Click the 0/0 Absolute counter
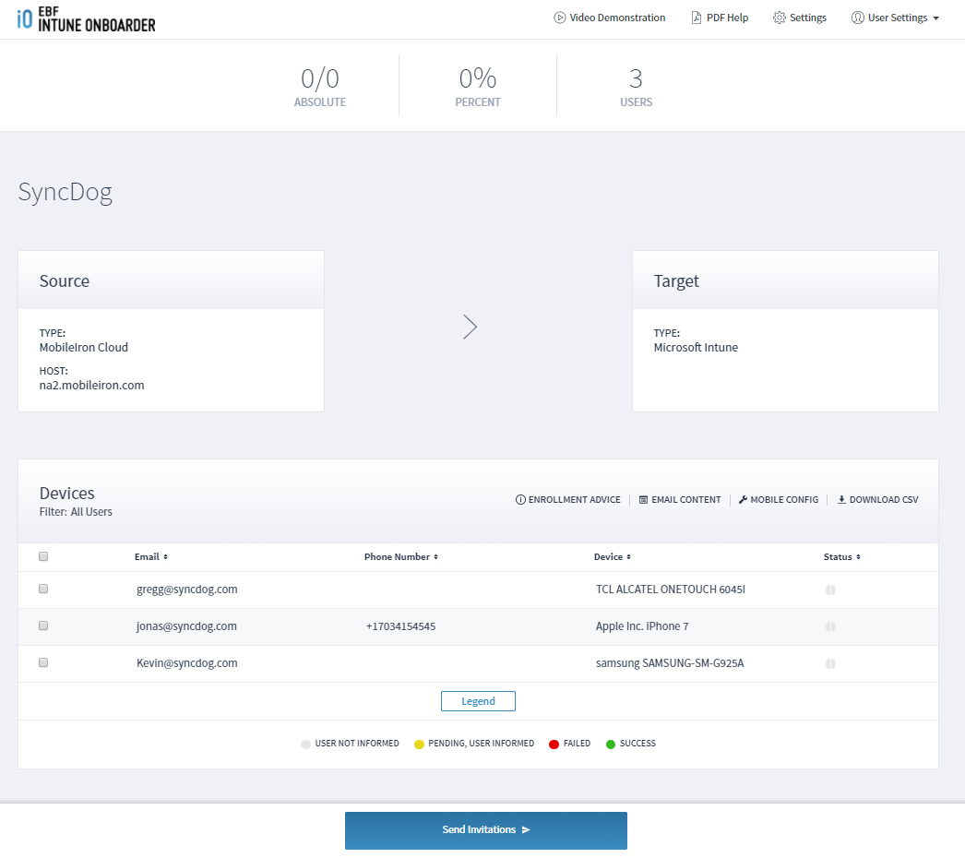965x858 pixels. [x=320, y=87]
